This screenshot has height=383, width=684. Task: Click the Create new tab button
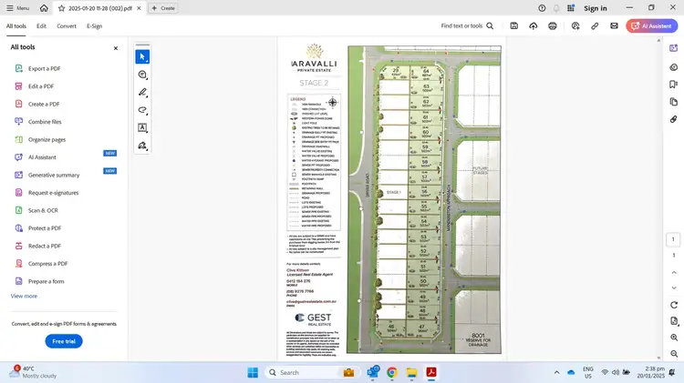163,8
